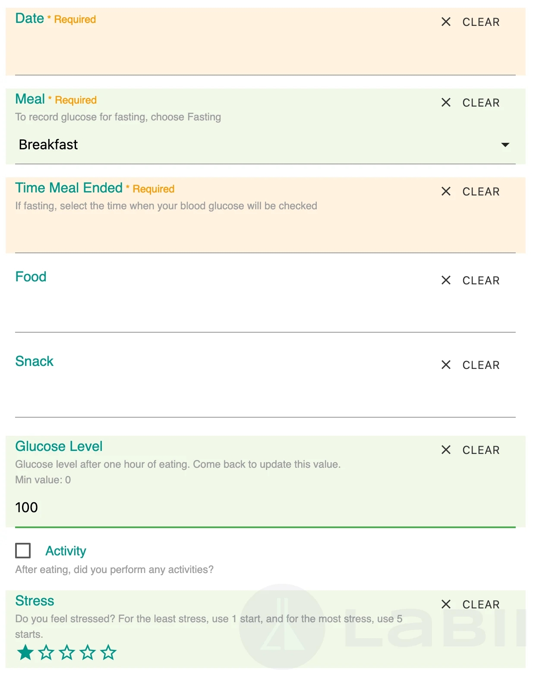
Task: Click the X icon for Time Meal Ended
Action: pos(446,191)
